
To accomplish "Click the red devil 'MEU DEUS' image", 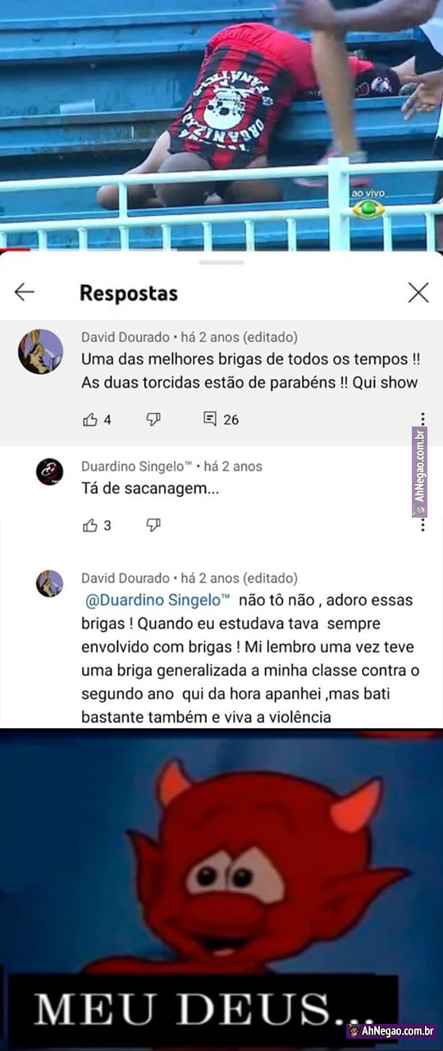I will tap(221, 890).
